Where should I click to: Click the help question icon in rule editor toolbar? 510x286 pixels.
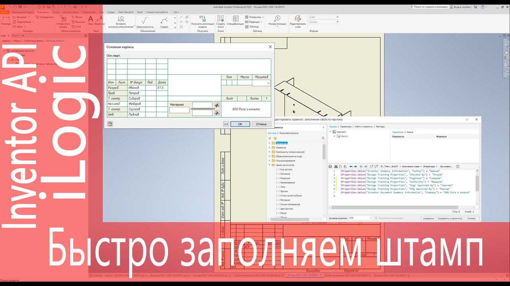pos(457,166)
